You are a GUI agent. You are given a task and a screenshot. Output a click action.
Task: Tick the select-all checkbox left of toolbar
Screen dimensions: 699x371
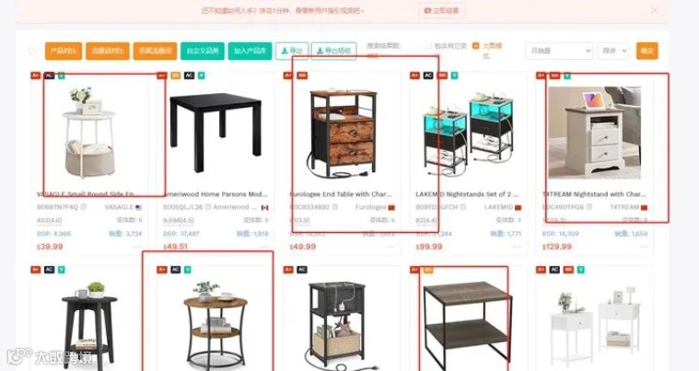(x=33, y=51)
